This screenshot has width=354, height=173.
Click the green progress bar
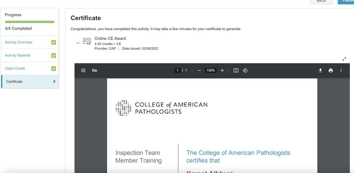pyautogui.click(x=30, y=22)
